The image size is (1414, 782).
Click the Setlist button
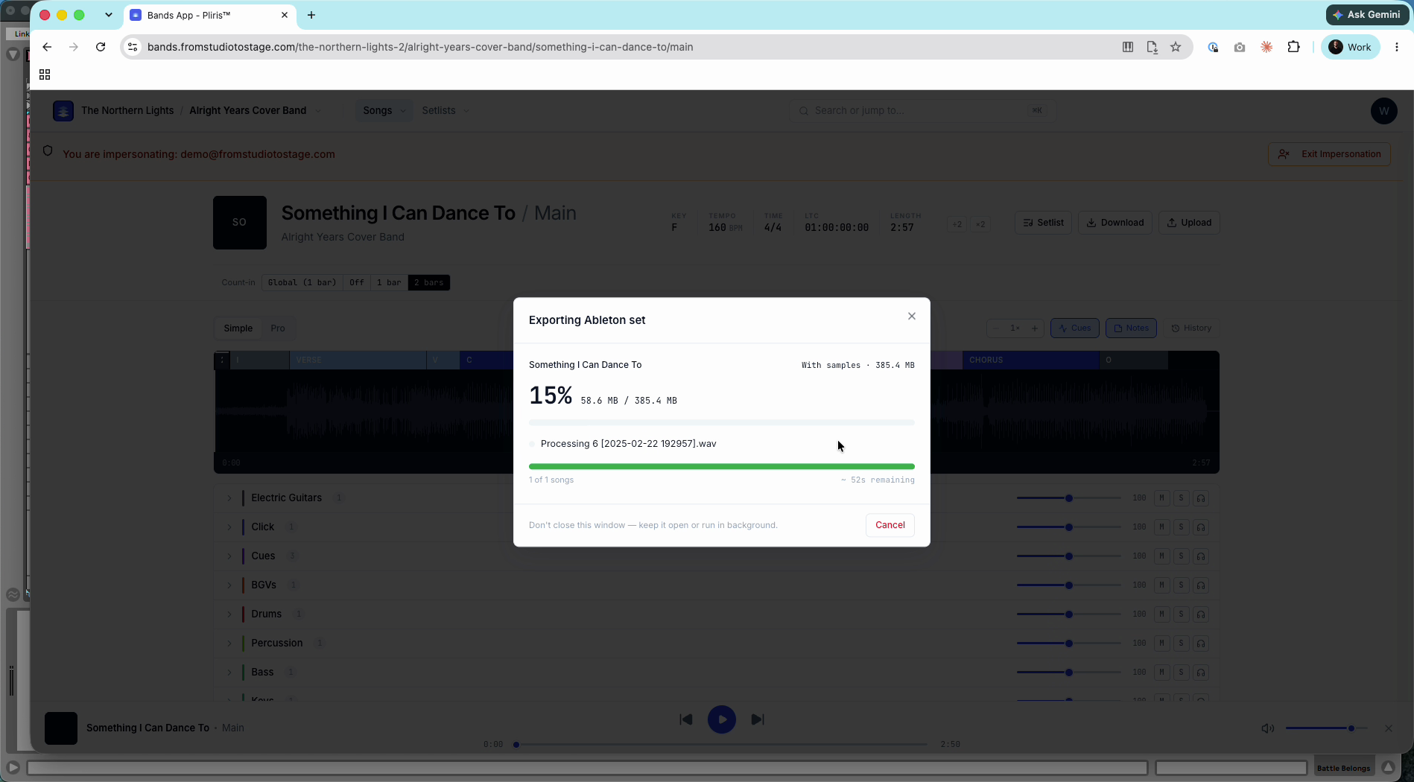coord(1043,223)
